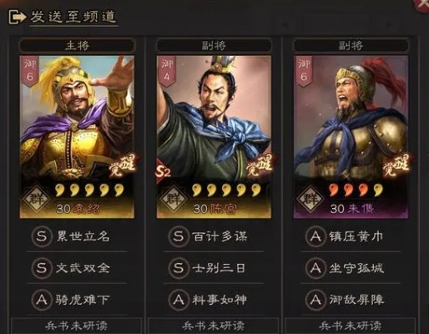The width and height of the screenshot is (429, 334).
Task: Click the 主将 slot header
Action: [x=77, y=45]
